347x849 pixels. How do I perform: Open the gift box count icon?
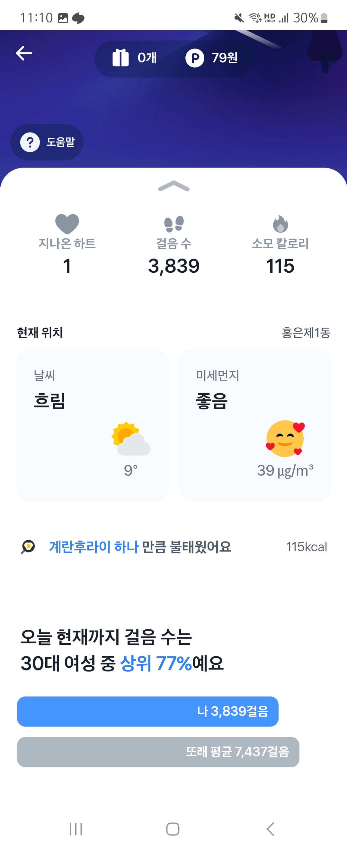pyautogui.click(x=120, y=58)
